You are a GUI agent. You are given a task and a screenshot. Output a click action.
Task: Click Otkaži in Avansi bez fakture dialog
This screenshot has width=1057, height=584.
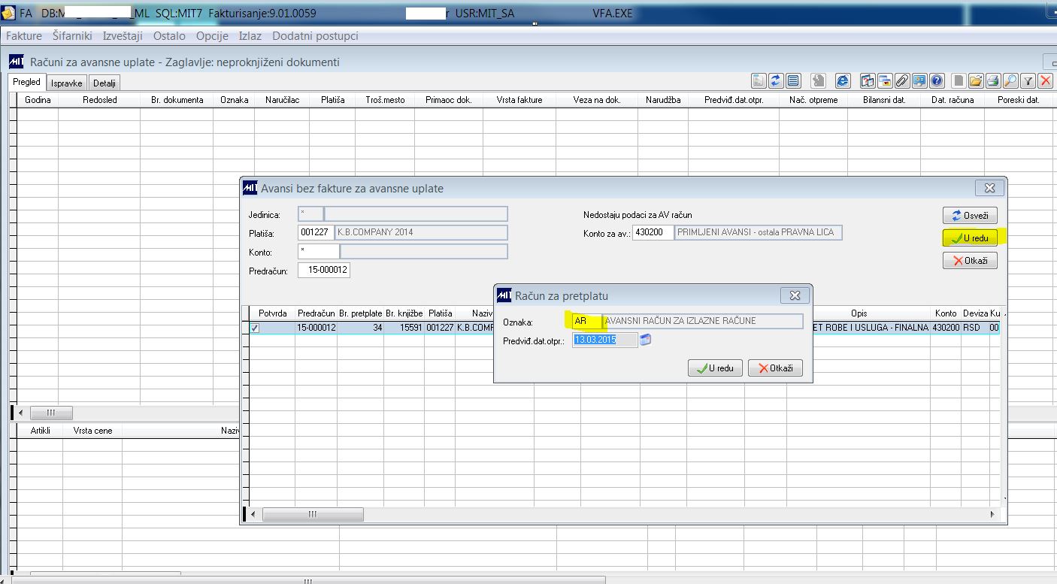(970, 260)
